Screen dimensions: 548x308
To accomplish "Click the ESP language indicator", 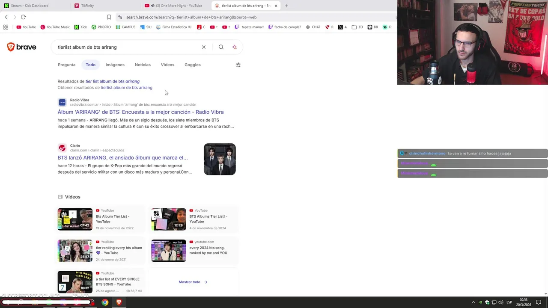I will (x=509, y=302).
